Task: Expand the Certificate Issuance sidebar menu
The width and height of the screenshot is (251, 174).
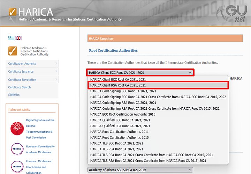Action: pyautogui.click(x=32, y=72)
